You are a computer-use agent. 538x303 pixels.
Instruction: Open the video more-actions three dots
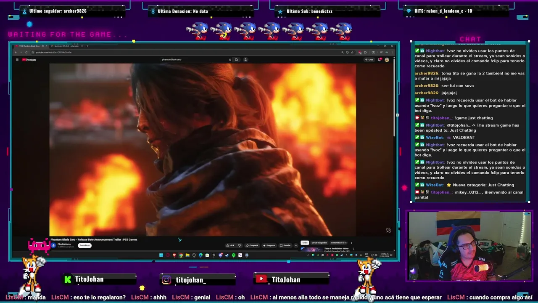pos(296,245)
